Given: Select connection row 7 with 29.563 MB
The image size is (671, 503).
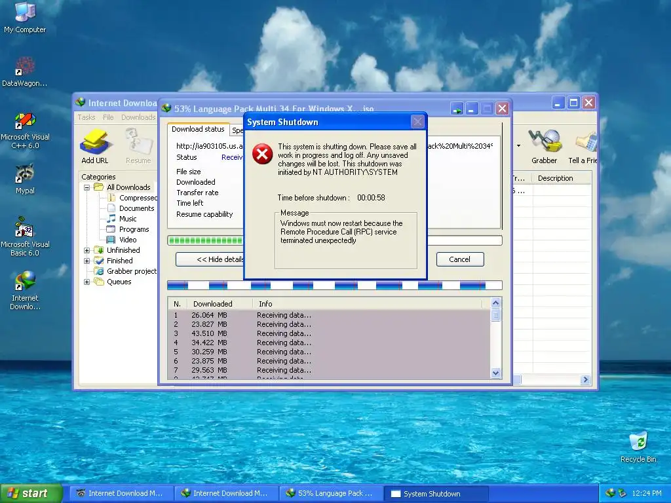Looking at the screenshot, I should 329,371.
